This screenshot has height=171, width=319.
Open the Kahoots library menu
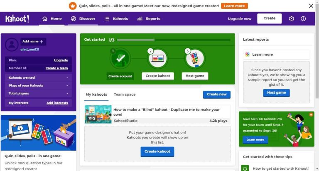click(116, 19)
